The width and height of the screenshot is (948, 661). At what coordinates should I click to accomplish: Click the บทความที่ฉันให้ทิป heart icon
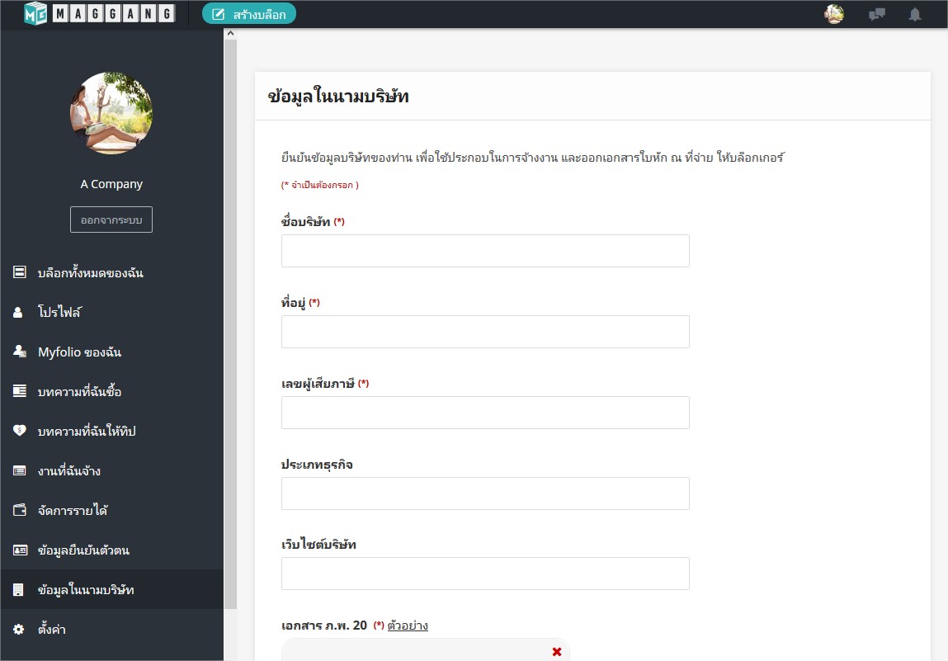(19, 430)
